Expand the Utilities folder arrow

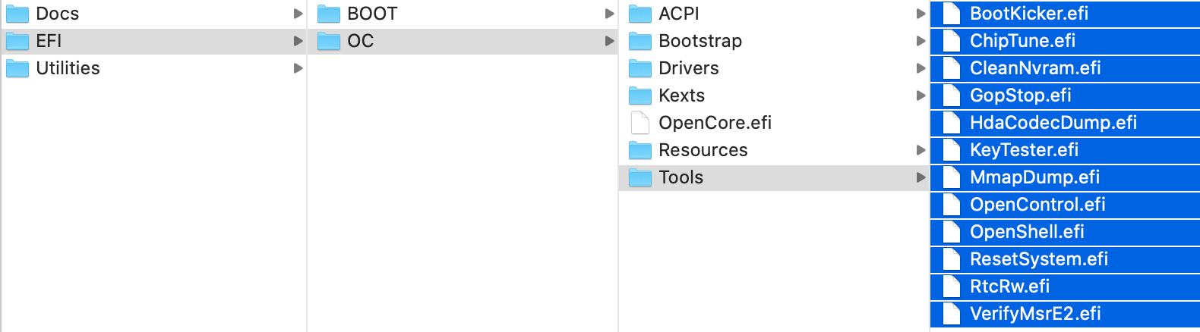pos(298,68)
